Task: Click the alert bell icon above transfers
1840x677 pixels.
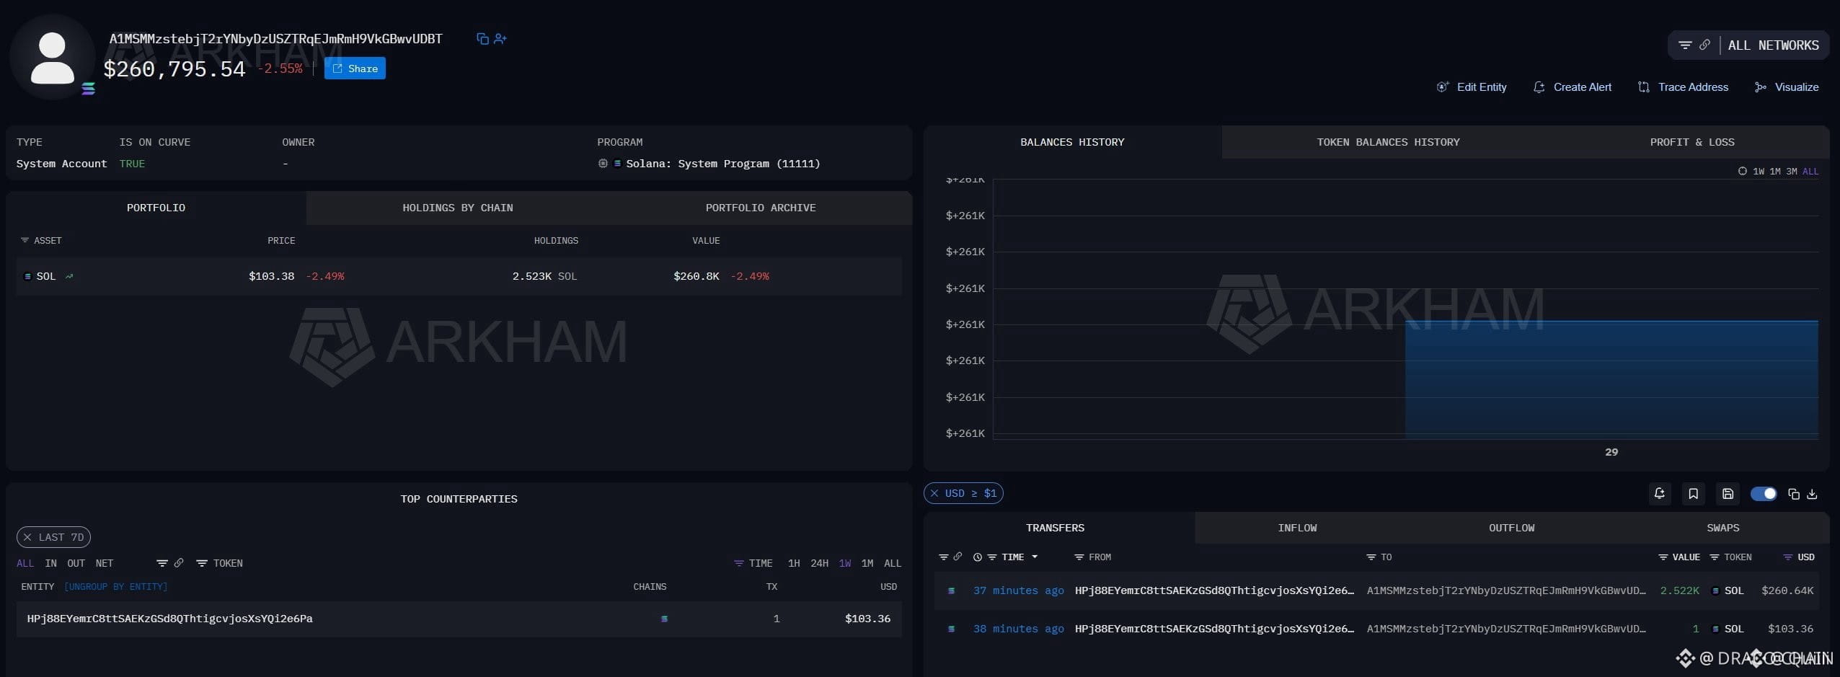Action: pyautogui.click(x=1659, y=494)
